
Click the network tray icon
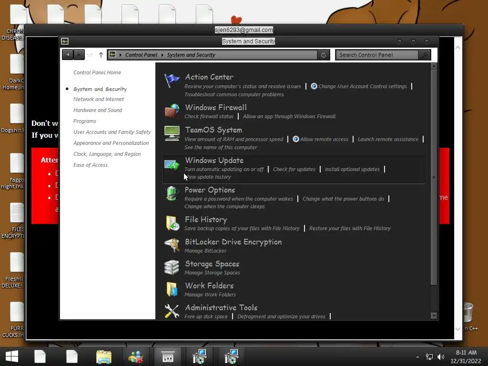[429, 357]
